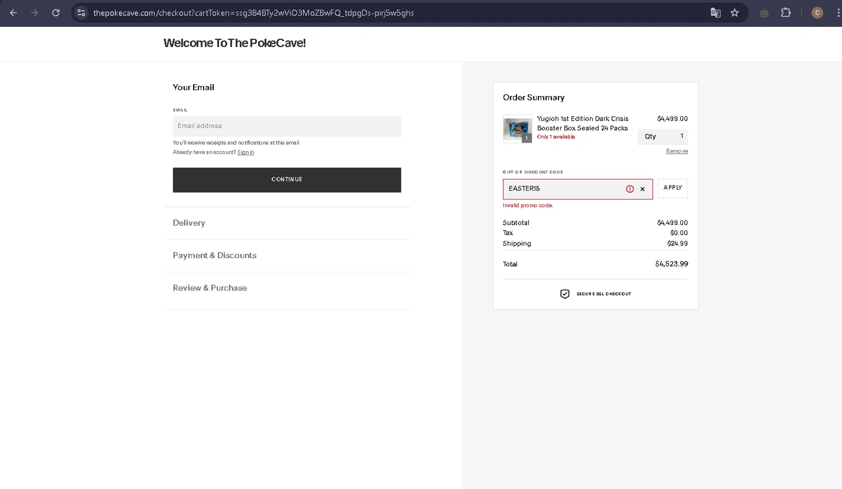
Task: Expand the Delivery section
Action: [x=189, y=223]
